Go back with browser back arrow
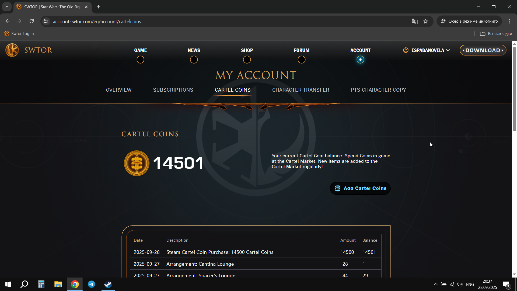The image size is (517, 291). pos(8,21)
